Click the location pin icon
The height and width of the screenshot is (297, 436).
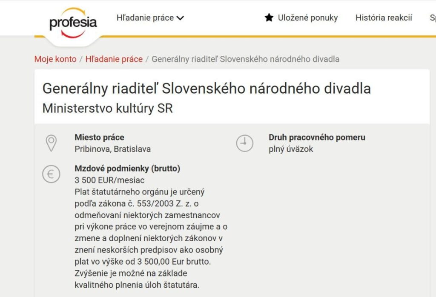click(x=51, y=143)
